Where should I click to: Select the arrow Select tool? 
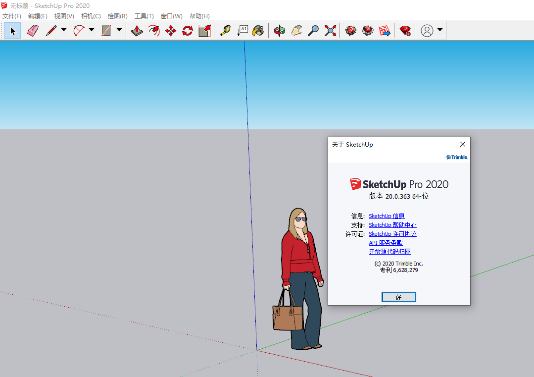point(12,31)
